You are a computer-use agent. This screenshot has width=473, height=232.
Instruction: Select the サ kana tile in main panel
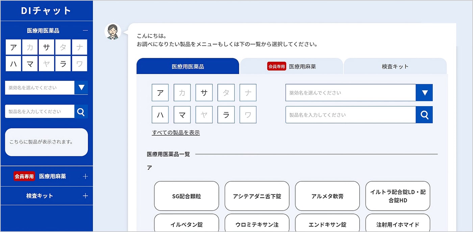point(204,93)
